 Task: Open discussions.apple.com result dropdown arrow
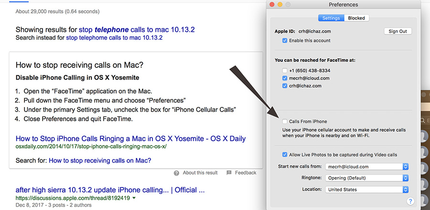click(x=134, y=198)
